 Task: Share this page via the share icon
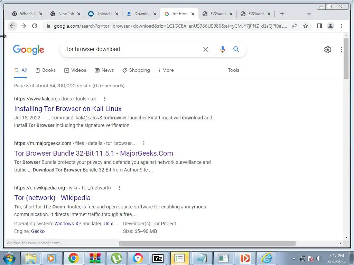[x=295, y=26]
